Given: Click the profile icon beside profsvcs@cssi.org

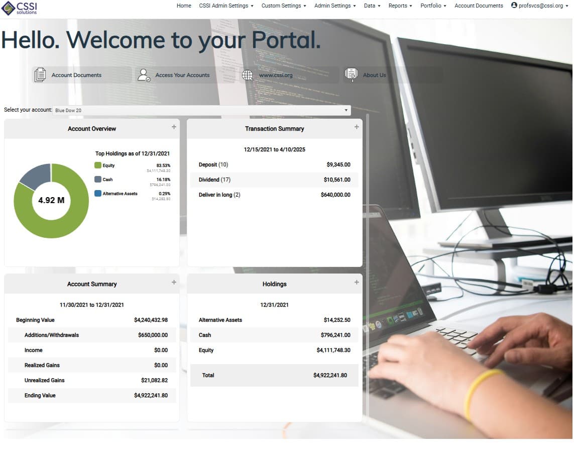Looking at the screenshot, I should point(513,6).
